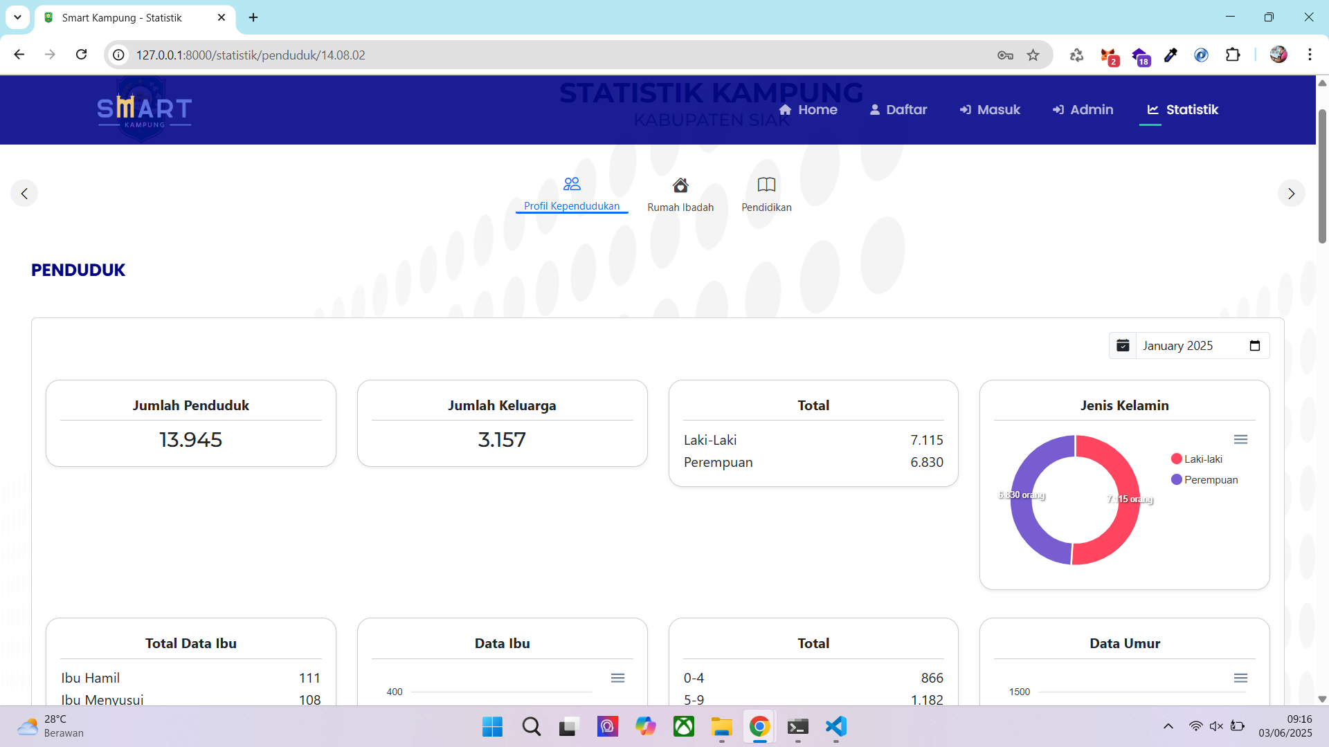
Task: Open the Jenis Kelamin chart hamburger menu
Action: (x=1240, y=440)
